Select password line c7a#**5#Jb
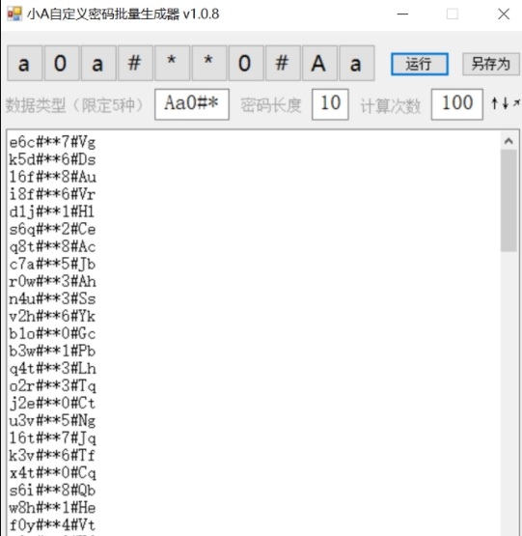This screenshot has width=522, height=536. pos(52,265)
